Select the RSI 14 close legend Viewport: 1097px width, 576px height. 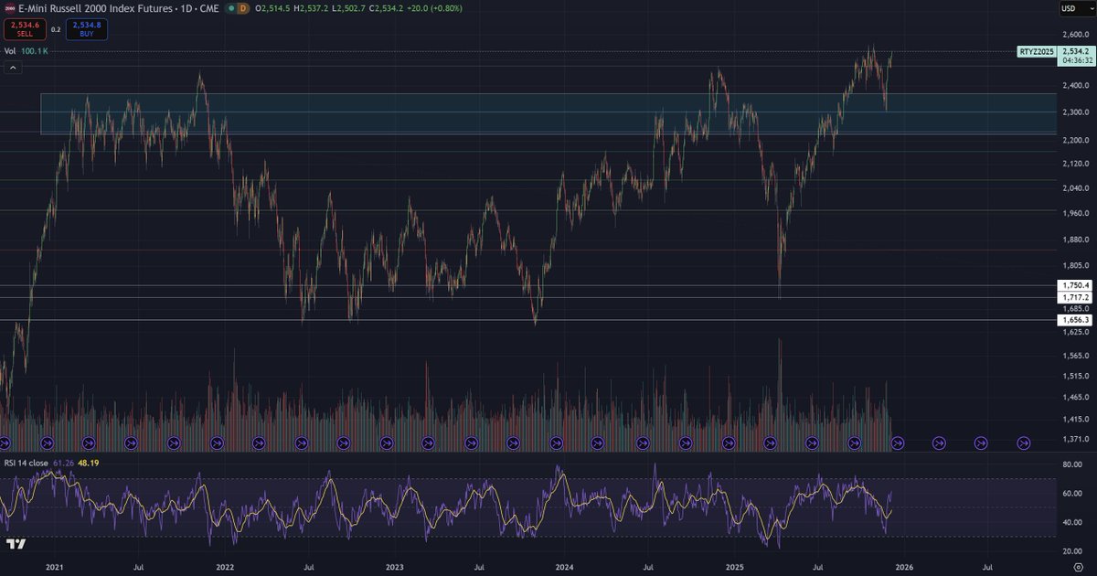27,463
